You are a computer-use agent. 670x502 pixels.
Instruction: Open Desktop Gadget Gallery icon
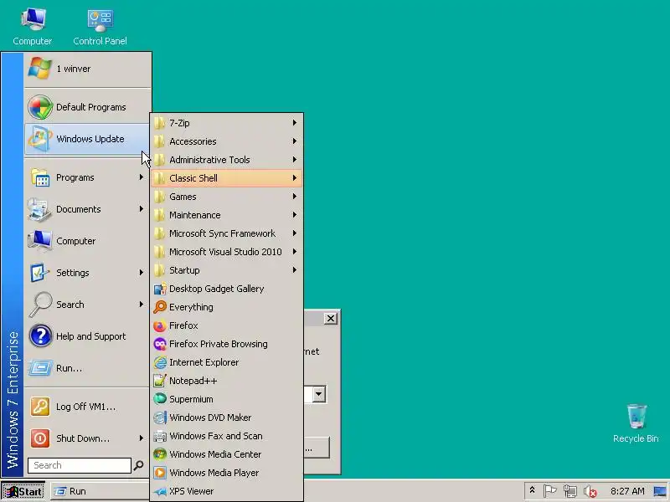pos(159,289)
